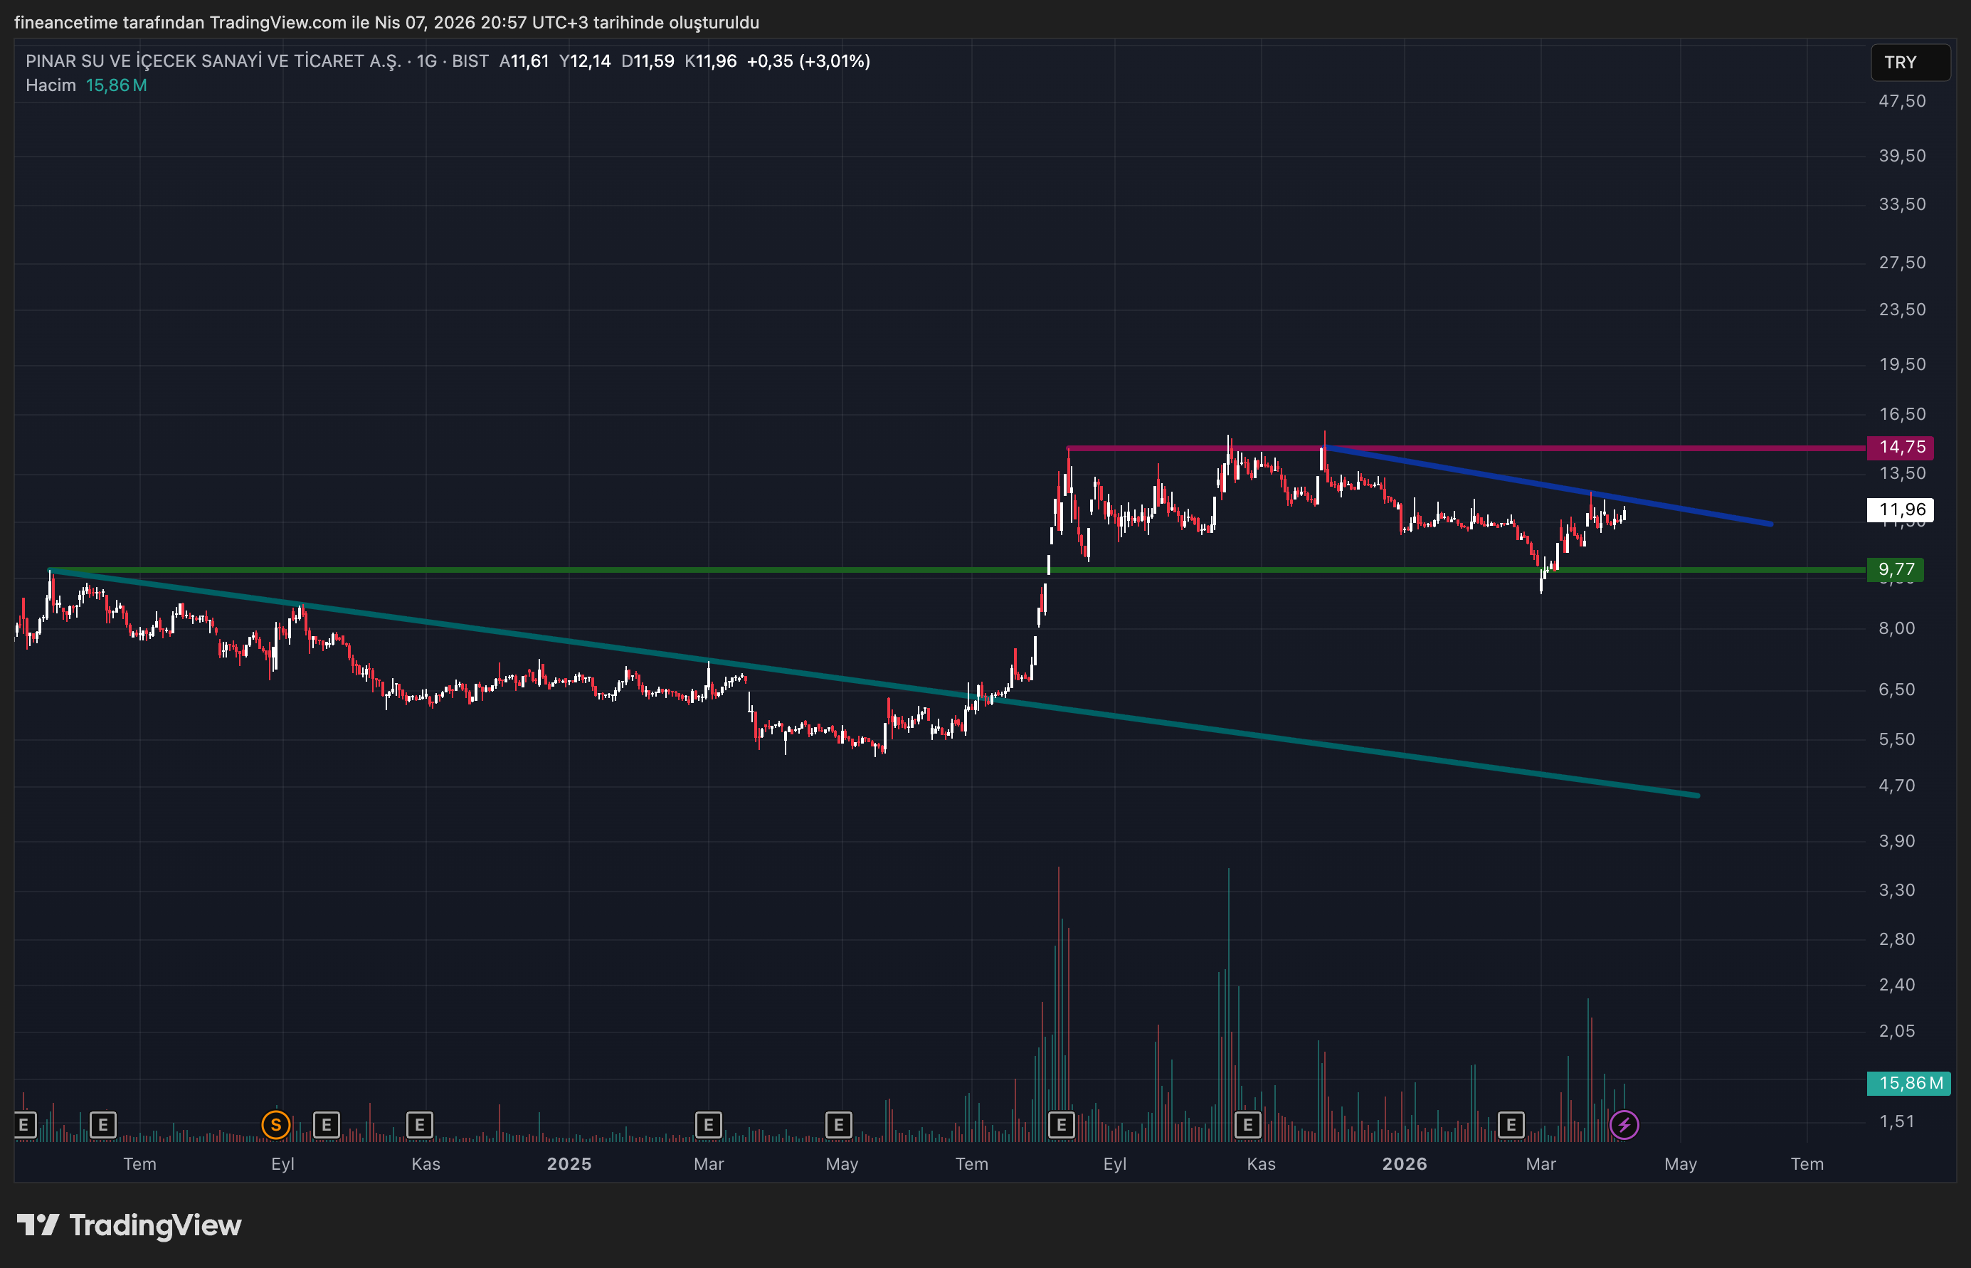
Task: Click the 2026 label on time axis
Action: [x=1405, y=1164]
